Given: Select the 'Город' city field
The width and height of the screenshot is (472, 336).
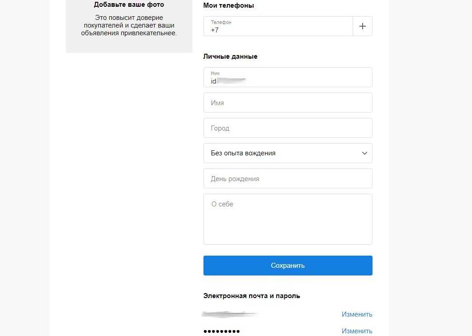Looking at the screenshot, I should [288, 128].
